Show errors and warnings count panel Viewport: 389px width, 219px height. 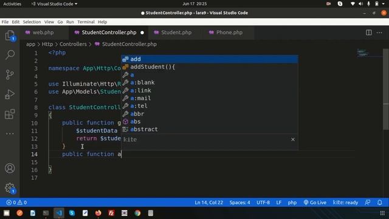tap(16, 203)
